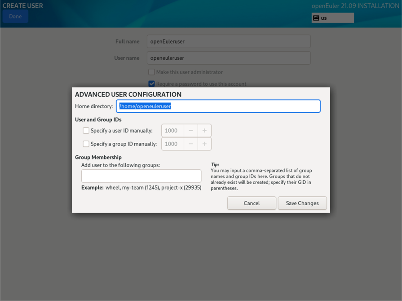
Task: Click the Full name field
Action: 229,41
